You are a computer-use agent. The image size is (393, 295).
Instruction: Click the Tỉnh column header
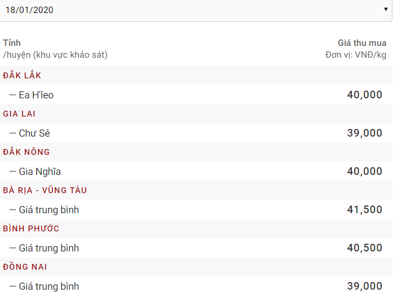(x=12, y=43)
